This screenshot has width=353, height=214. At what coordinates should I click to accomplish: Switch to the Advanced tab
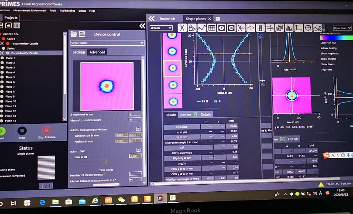(97, 52)
